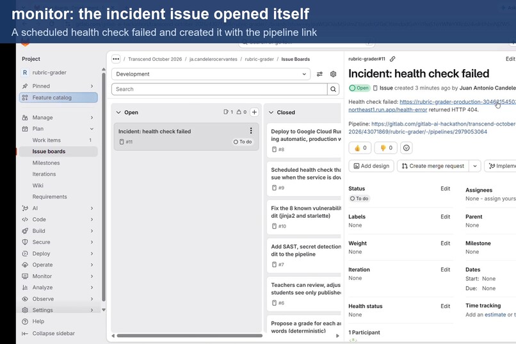Viewport: 516px width, 344px height.
Task: Click the Settings gear icon in sidebar
Action: [25, 310]
